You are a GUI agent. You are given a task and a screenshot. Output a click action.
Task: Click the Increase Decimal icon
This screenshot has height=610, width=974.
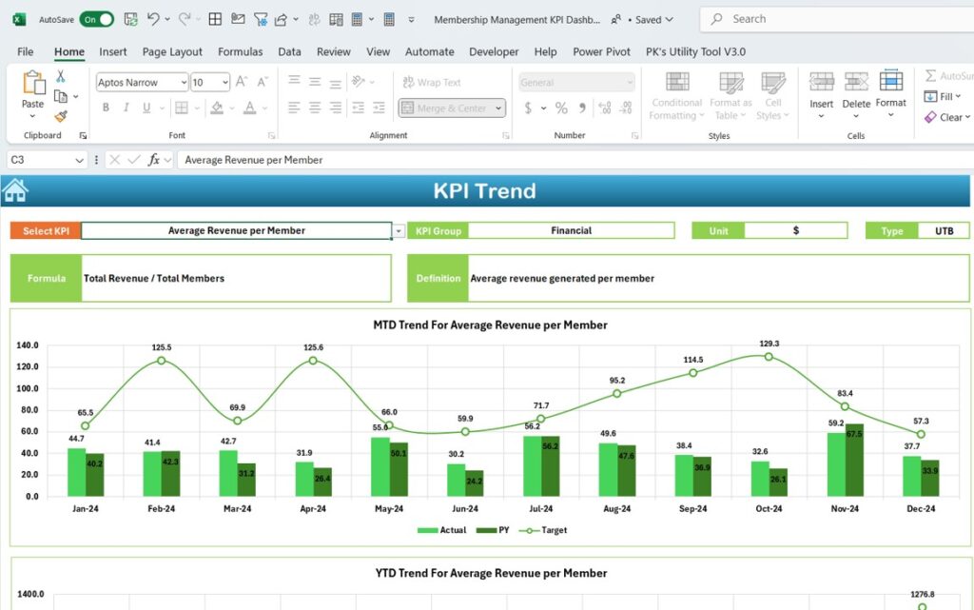[x=604, y=108]
